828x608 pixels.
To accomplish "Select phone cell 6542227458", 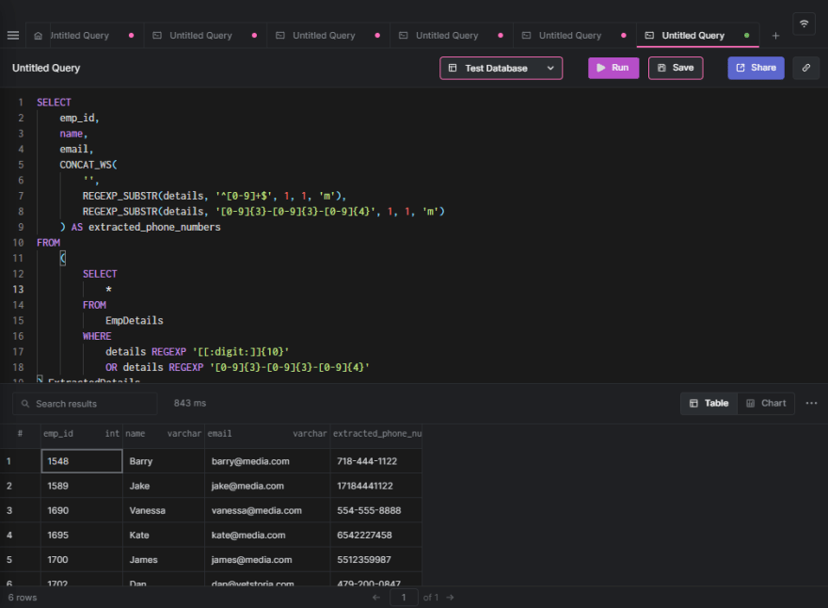I will (x=376, y=536).
